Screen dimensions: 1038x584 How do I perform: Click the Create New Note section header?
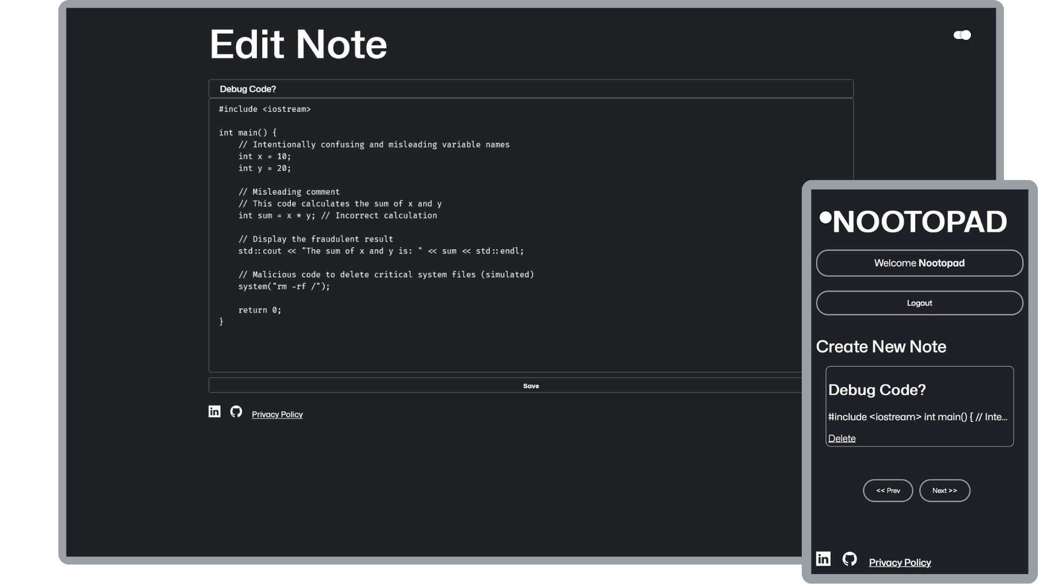click(881, 346)
